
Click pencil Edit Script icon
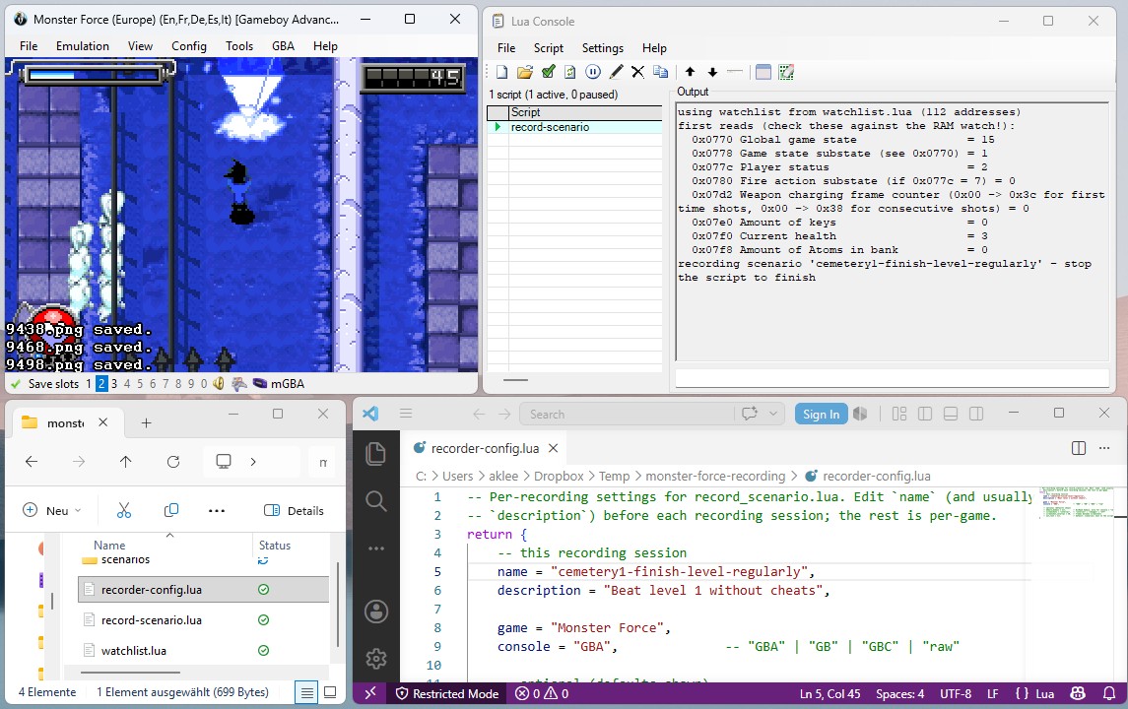(x=616, y=72)
